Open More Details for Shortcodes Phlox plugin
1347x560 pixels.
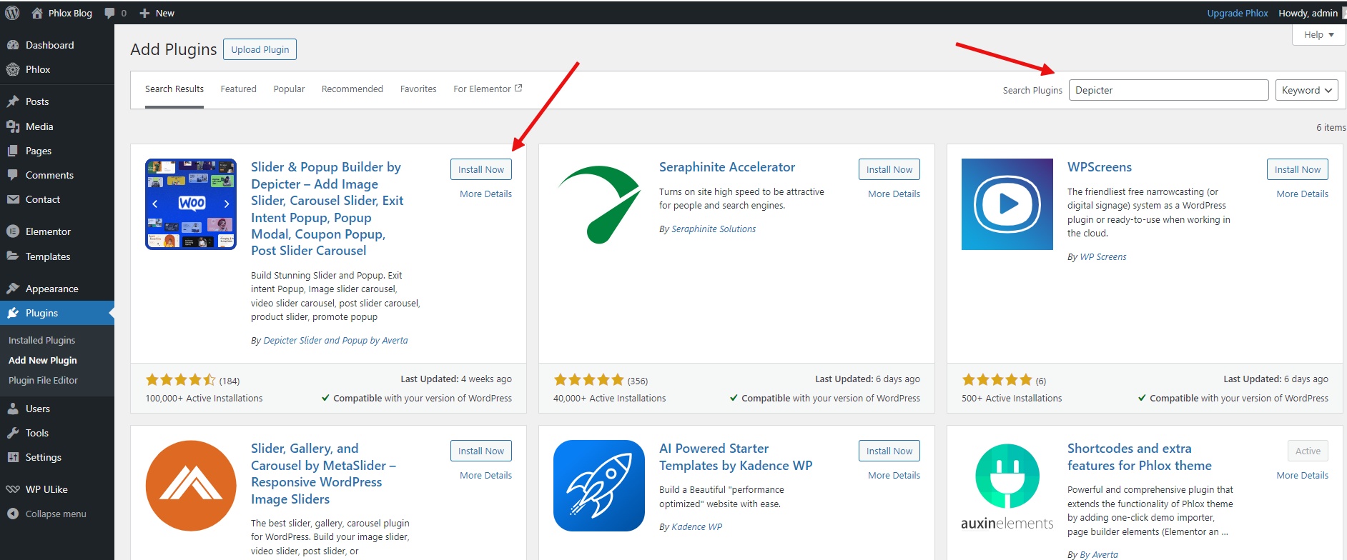click(x=1302, y=476)
